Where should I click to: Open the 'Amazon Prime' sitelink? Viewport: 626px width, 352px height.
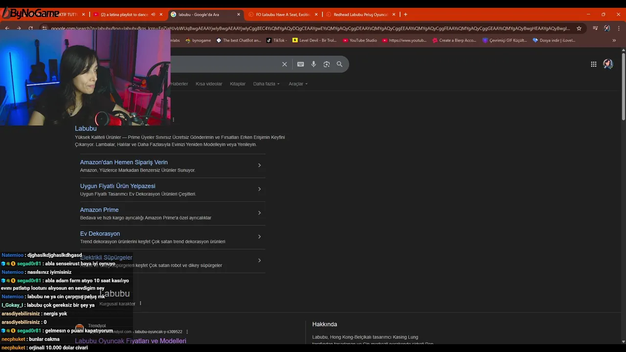99,210
